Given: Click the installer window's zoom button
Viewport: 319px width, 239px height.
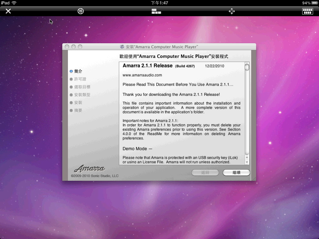Looking at the screenshot, I should [x=80, y=47].
